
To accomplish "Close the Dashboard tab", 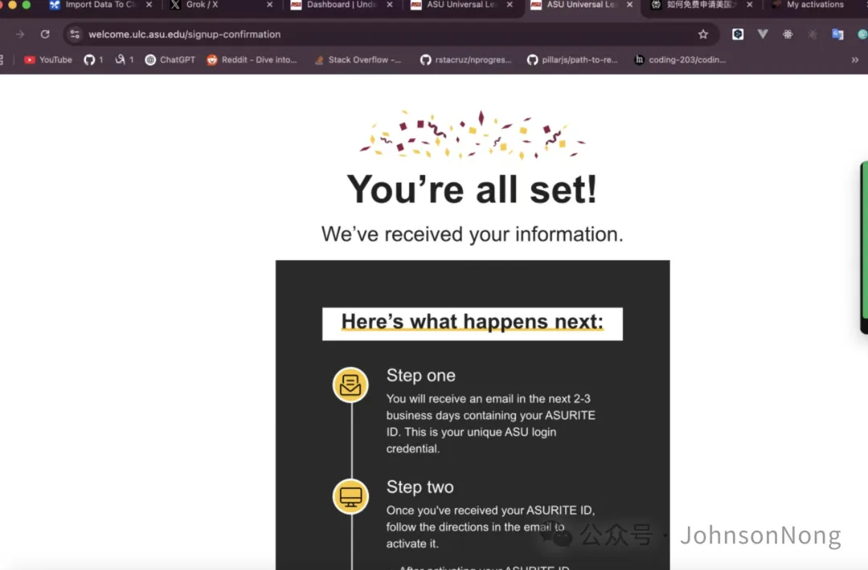I will click(390, 5).
